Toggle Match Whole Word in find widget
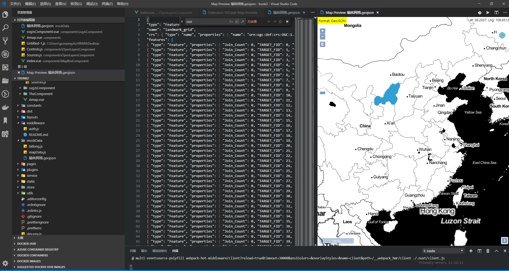Image resolution: width=509 pixels, height=271 pixels. (237, 21)
